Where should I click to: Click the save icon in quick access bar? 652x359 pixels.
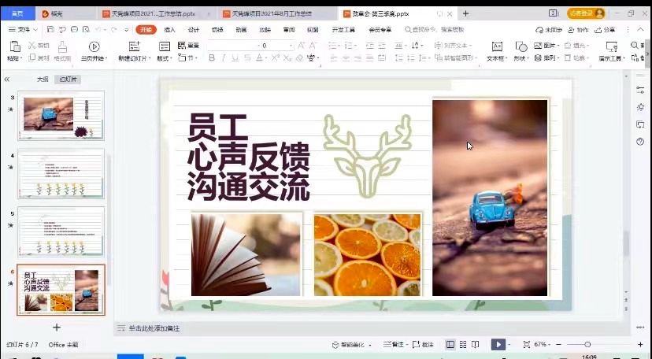49,30
